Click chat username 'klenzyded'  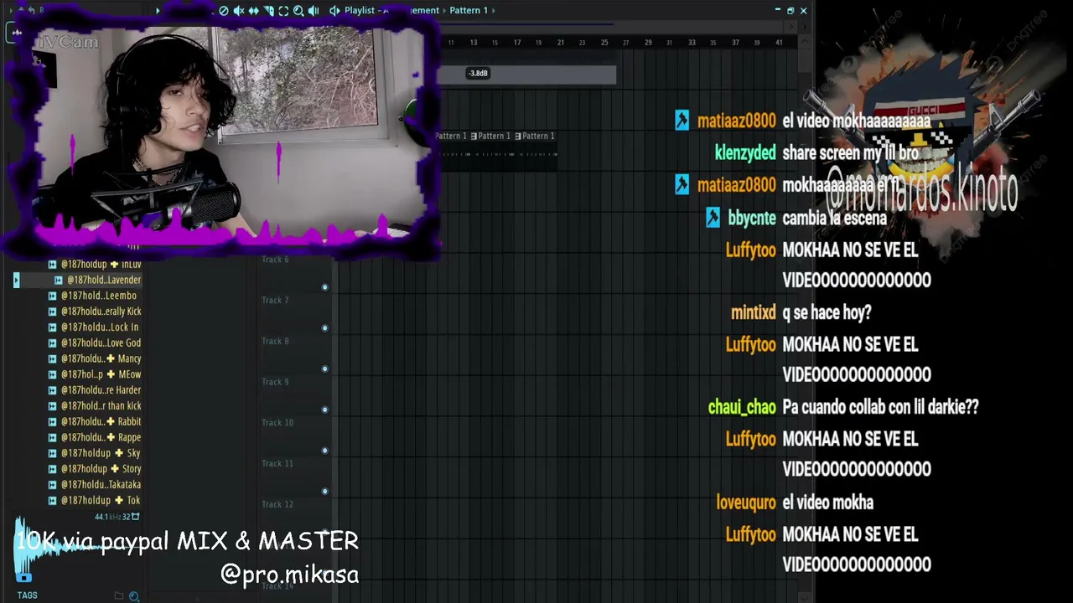[745, 153]
